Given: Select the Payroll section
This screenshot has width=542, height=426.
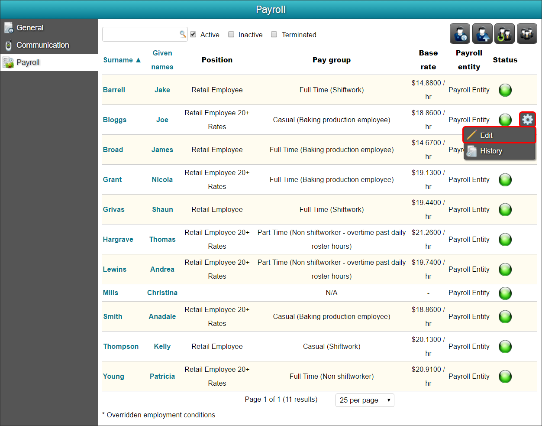Looking at the screenshot, I should point(49,62).
